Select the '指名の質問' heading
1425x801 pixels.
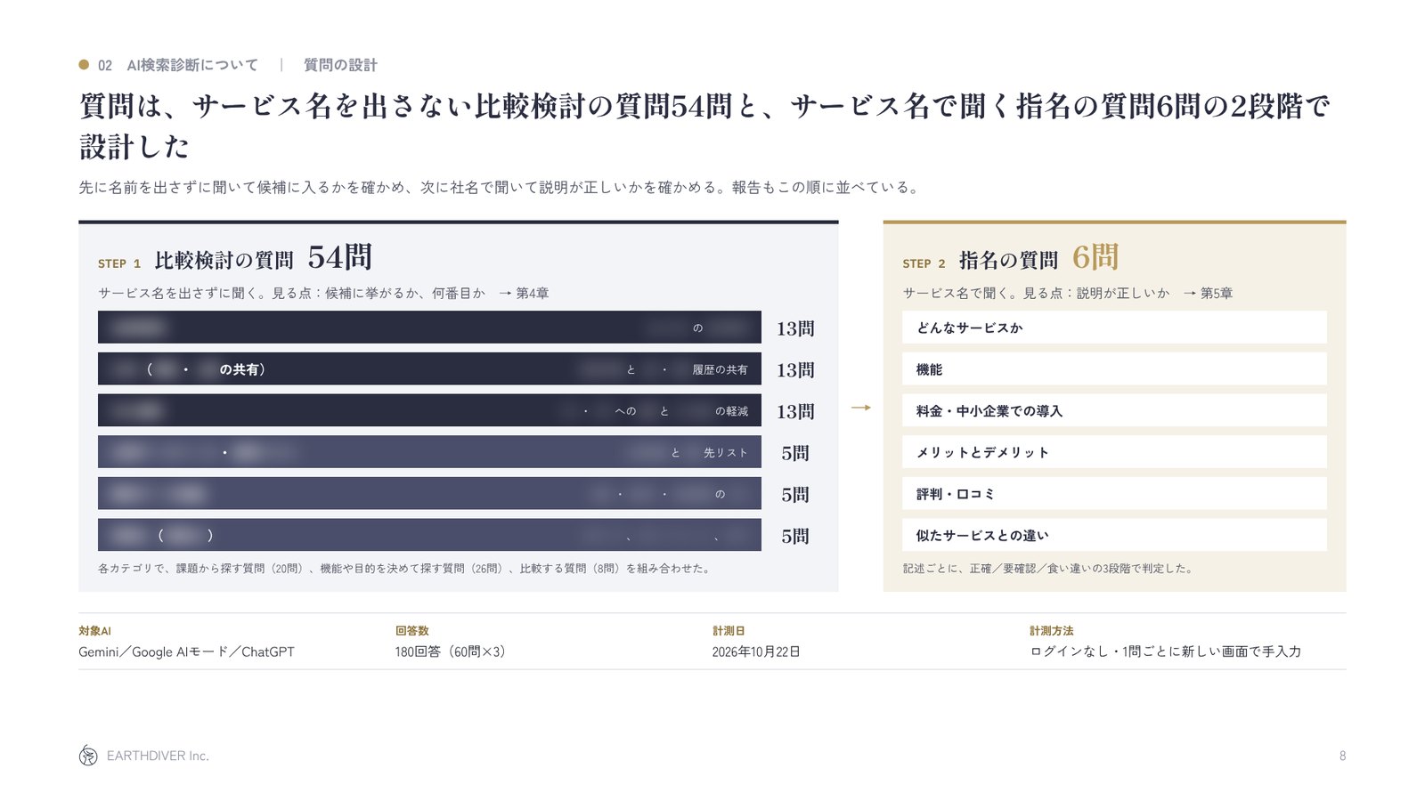pyautogui.click(x=1008, y=260)
